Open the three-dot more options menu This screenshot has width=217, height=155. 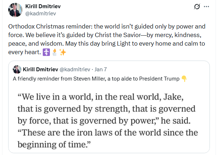(x=206, y=7)
